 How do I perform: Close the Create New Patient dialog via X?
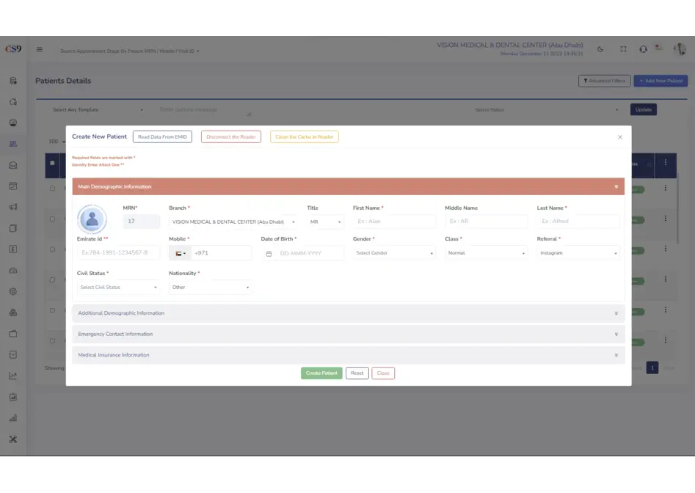(619, 137)
